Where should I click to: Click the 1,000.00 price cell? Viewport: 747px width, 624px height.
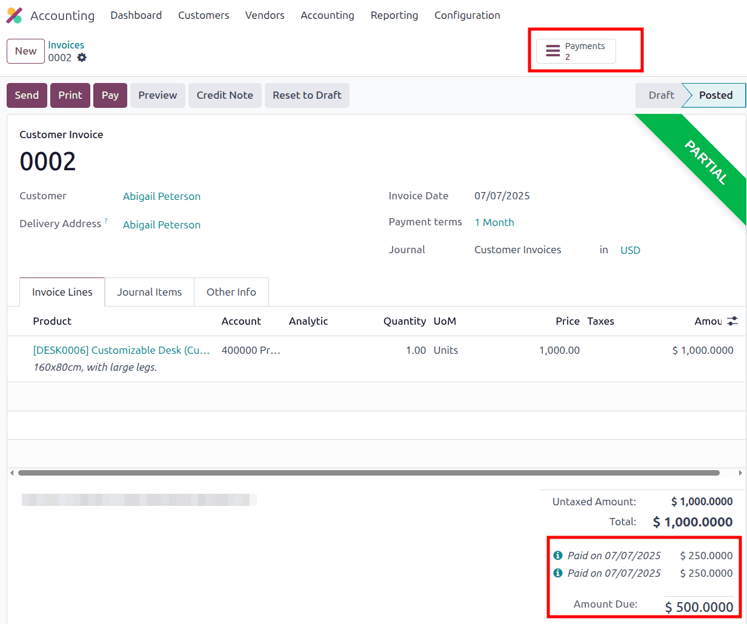tap(559, 350)
